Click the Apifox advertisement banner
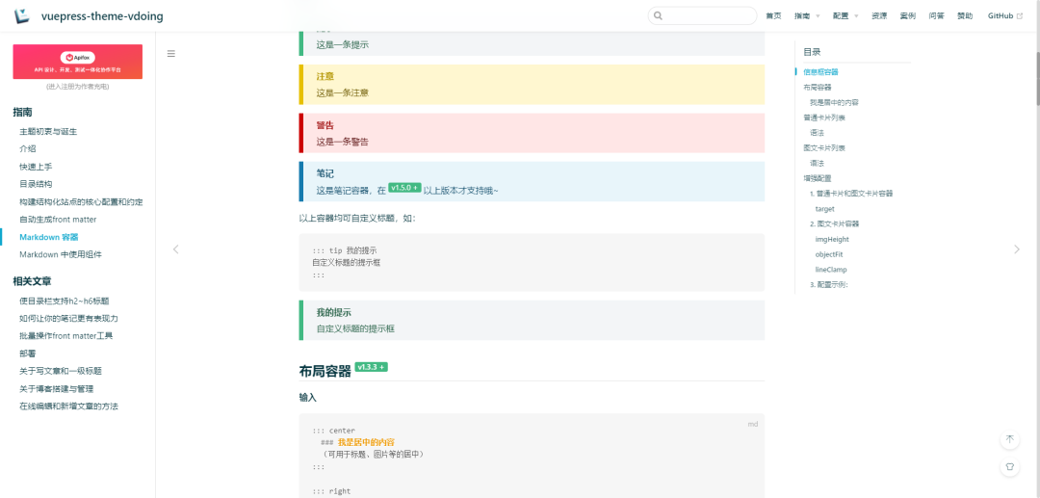Viewport: 1040px width, 498px height. click(x=78, y=62)
